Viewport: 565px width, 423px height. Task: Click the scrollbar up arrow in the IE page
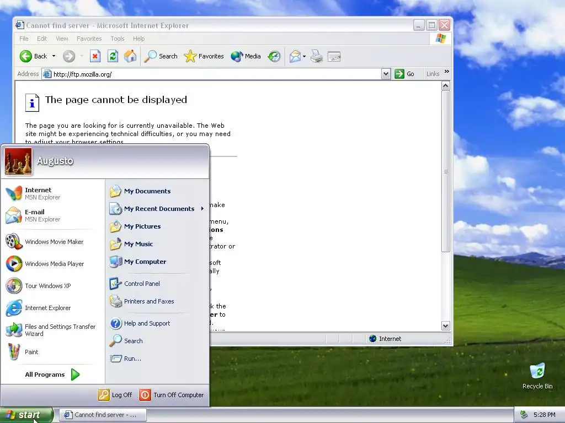[446, 86]
